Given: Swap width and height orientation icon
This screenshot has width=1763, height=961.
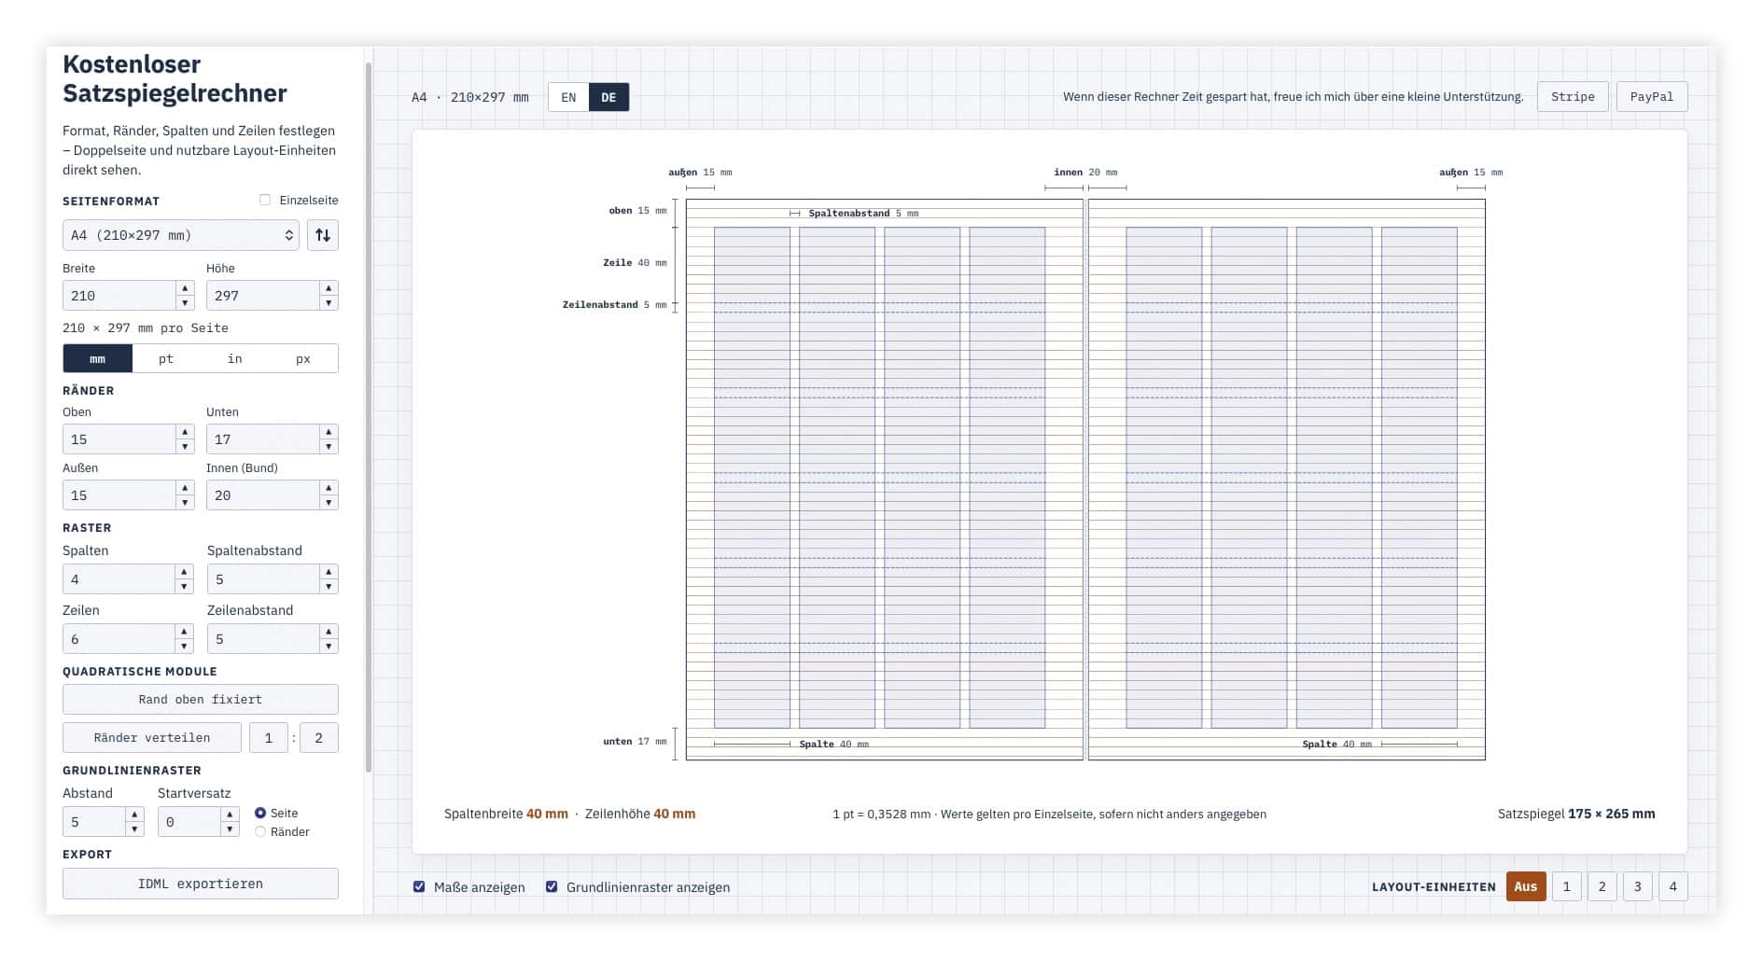Looking at the screenshot, I should [x=323, y=235].
